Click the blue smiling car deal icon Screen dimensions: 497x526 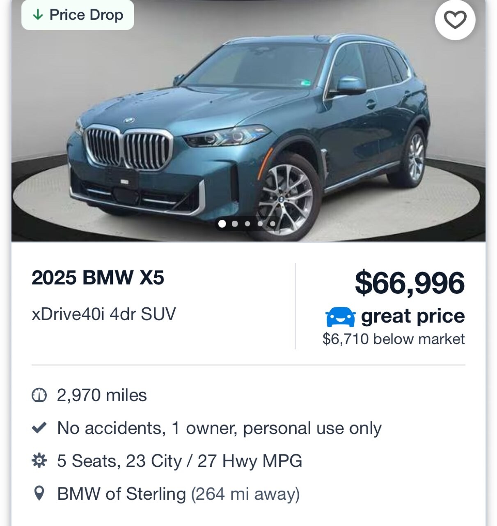point(340,317)
